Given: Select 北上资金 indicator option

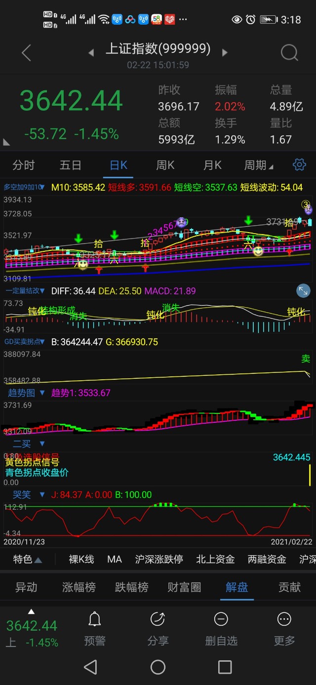Looking at the screenshot, I should point(215,559).
